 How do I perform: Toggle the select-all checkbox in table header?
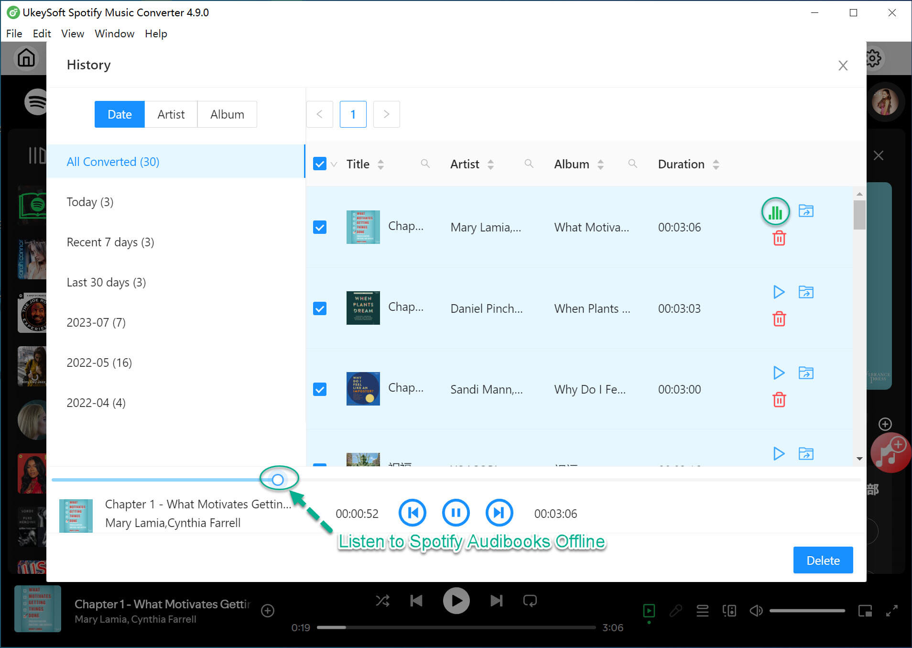319,164
